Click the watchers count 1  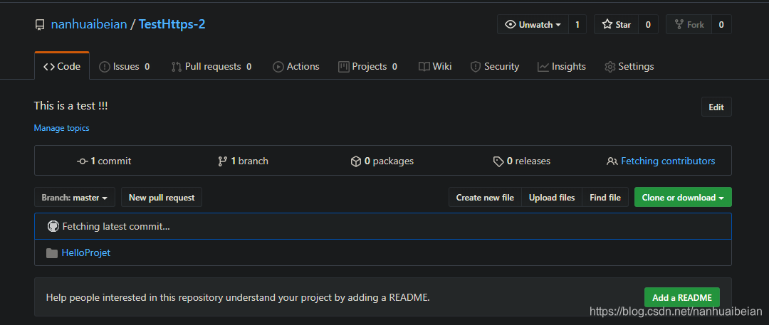(x=577, y=24)
